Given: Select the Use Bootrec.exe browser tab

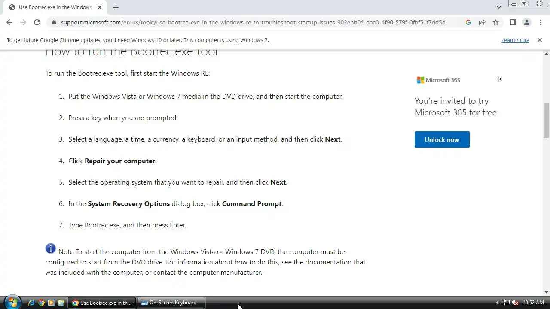Looking at the screenshot, I should [x=55, y=7].
